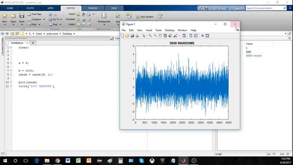Toggle breakpoint on line 11
This screenshot has height=165, width=293.
pos(11,86)
